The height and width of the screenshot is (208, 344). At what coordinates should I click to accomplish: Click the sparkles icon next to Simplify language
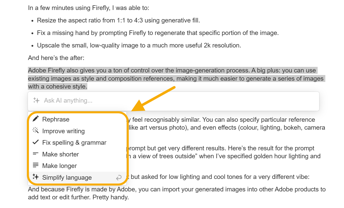[36, 177]
